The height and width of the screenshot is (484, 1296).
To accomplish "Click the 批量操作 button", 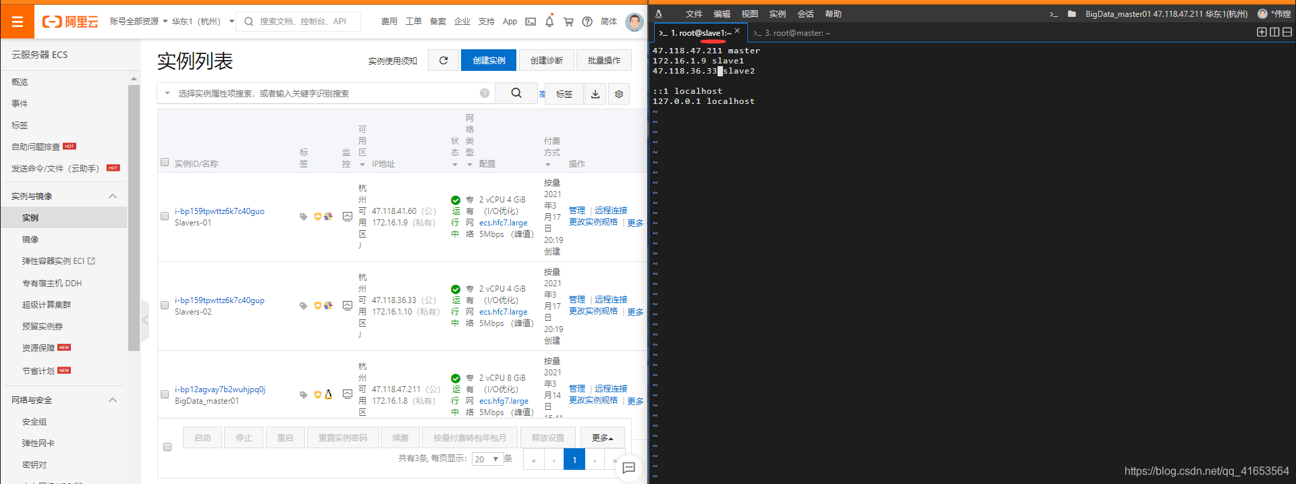I will 603,60.
